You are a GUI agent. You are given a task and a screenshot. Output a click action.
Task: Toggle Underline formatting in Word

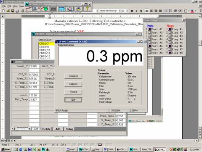pos(141,11)
